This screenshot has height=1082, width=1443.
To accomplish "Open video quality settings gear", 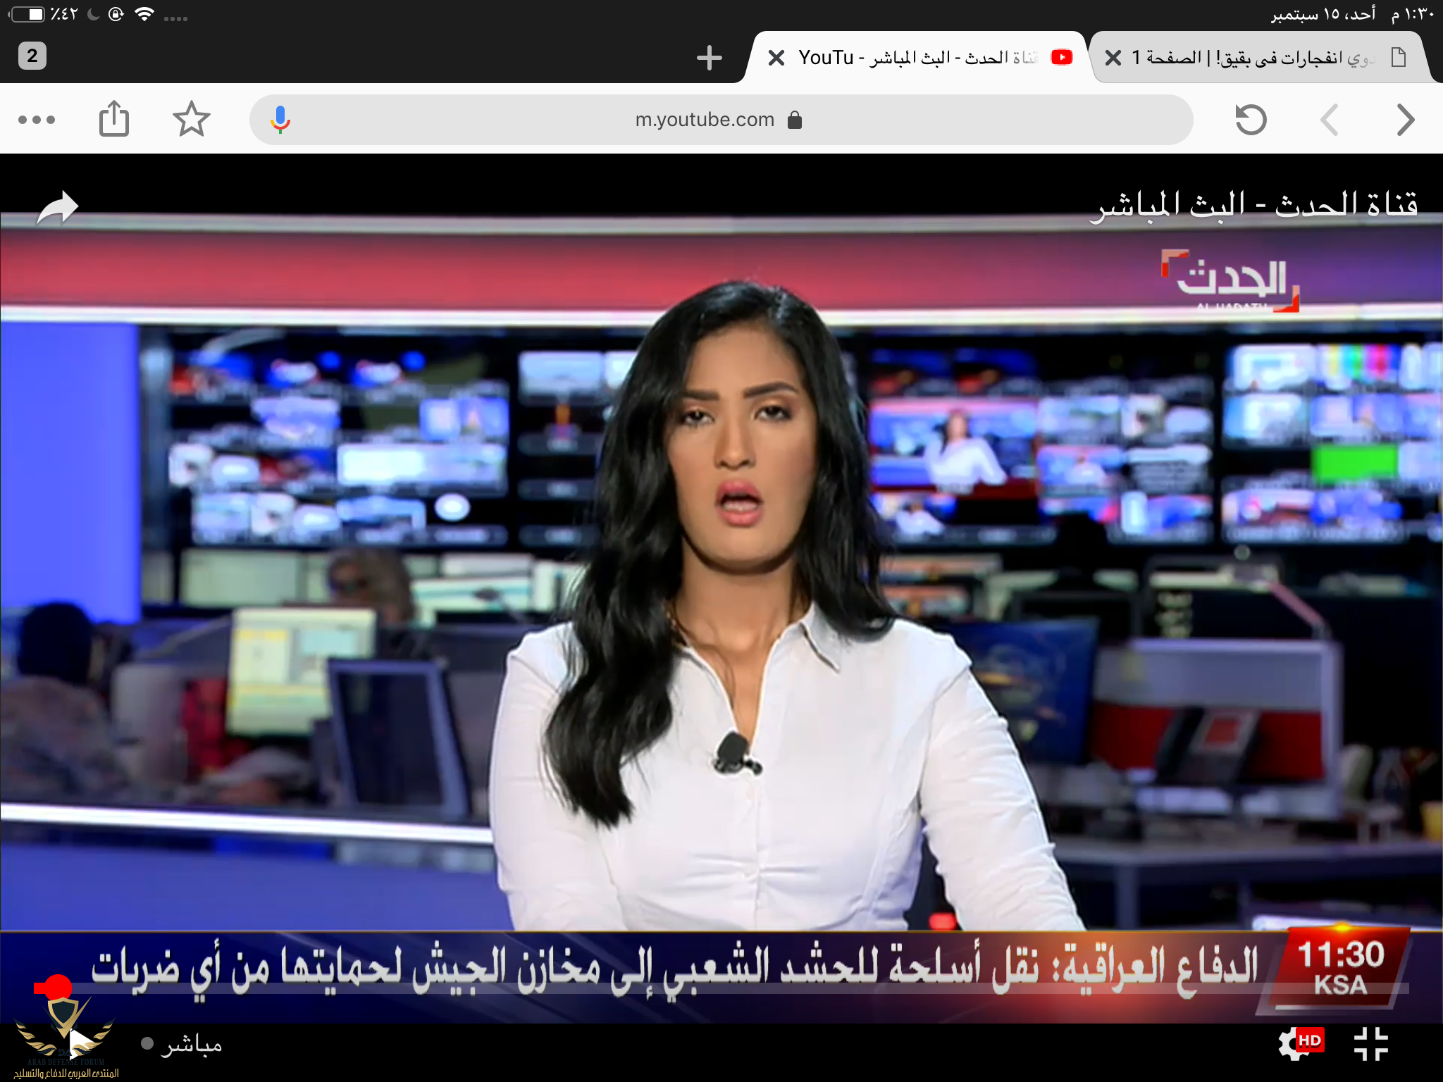I will 1295,1043.
